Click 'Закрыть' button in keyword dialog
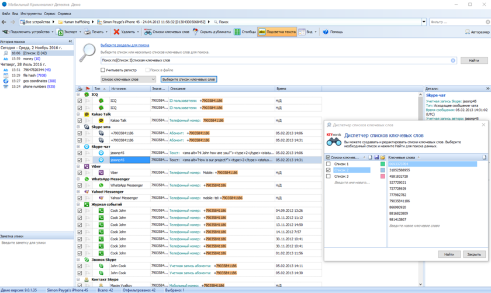Image resolution: width=491 pixels, height=293 pixels. click(473, 254)
